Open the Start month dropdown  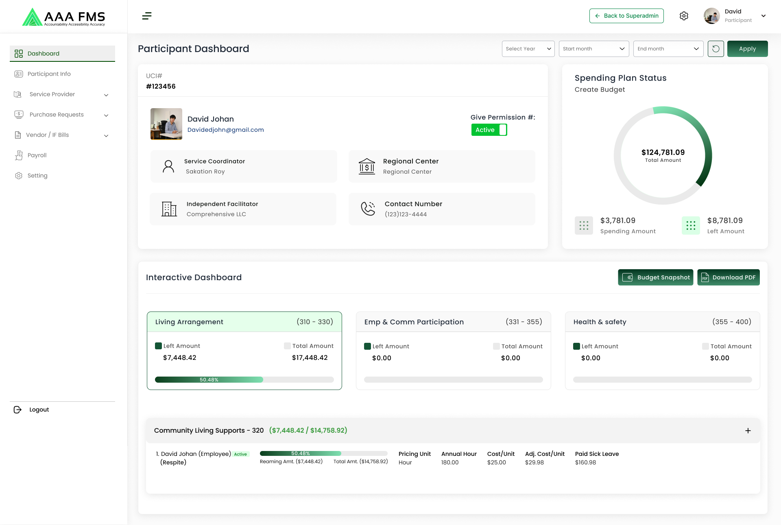(593, 49)
